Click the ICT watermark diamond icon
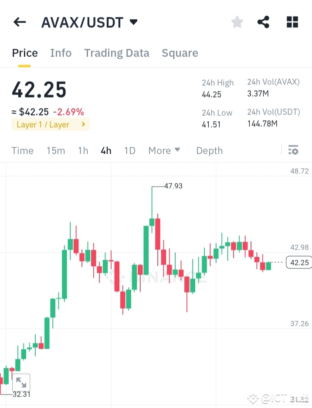312x408 pixels. point(253,398)
